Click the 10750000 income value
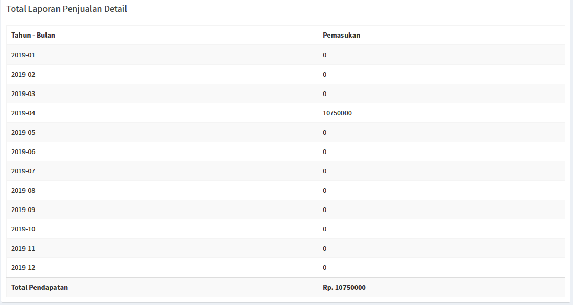Image resolution: width=573 pixels, height=305 pixels. [337, 113]
